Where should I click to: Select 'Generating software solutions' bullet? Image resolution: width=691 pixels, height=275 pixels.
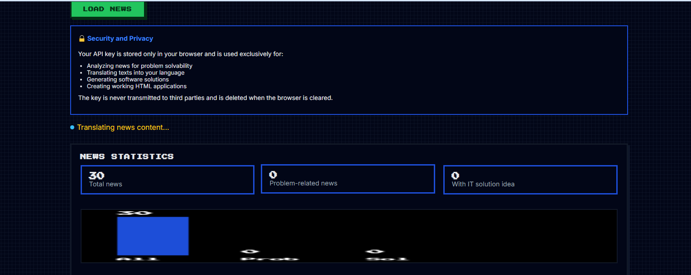(128, 79)
